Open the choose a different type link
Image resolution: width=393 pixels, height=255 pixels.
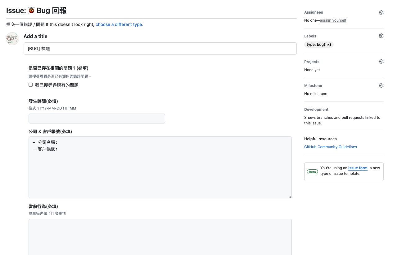(119, 24)
